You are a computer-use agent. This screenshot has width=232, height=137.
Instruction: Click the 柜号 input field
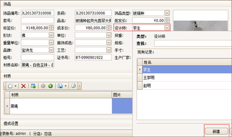[x=37, y=57]
